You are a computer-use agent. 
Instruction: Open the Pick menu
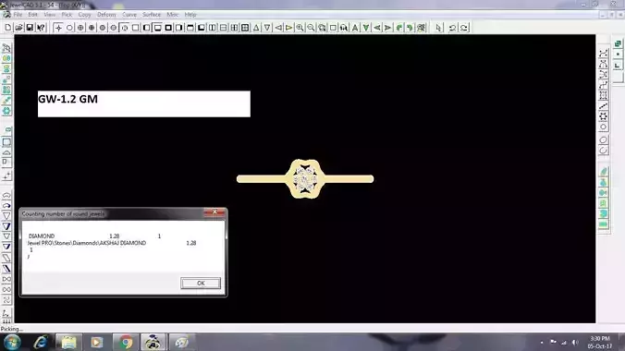pos(67,15)
